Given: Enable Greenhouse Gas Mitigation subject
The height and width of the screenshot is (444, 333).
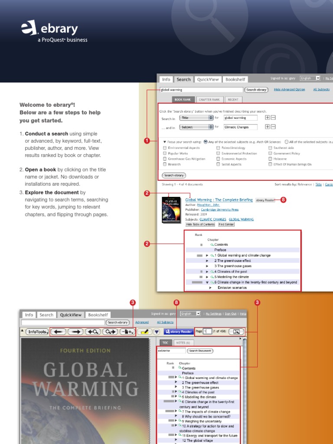Looking at the screenshot, I should coord(165,159).
